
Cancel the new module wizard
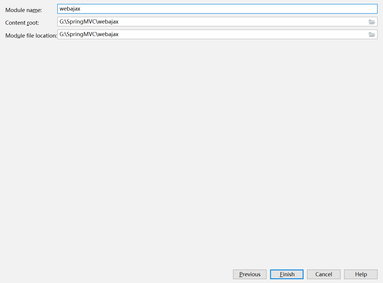click(324, 274)
